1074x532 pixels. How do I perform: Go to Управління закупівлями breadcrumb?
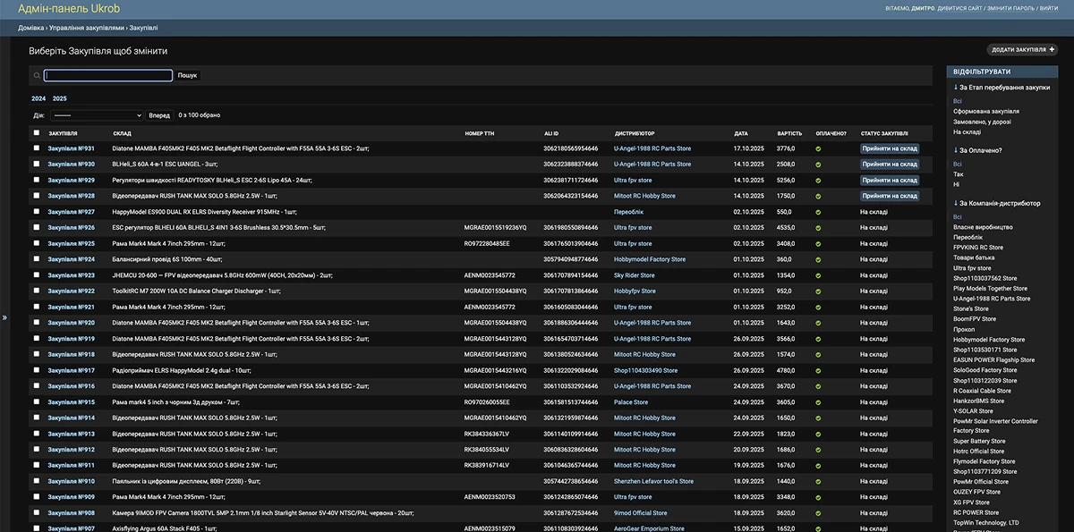pyautogui.click(x=87, y=29)
